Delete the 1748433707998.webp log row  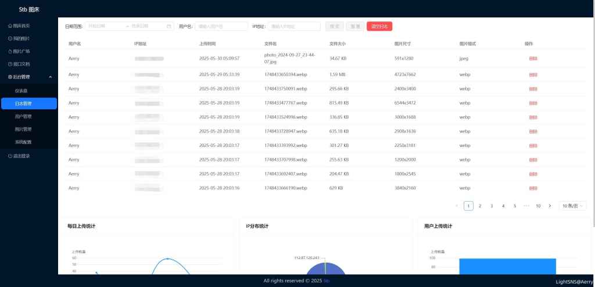point(533,160)
